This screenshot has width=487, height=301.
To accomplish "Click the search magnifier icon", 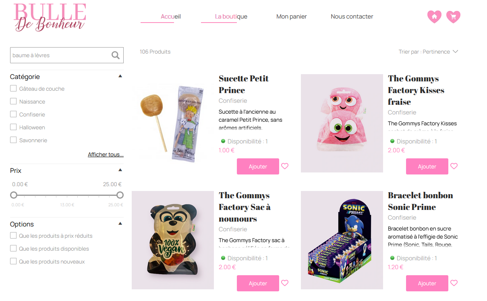I will pos(116,56).
